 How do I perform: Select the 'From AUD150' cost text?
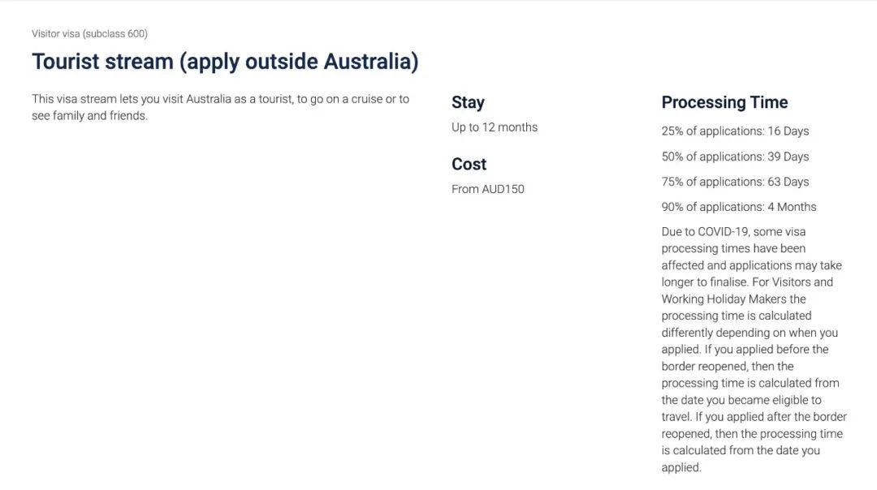(487, 189)
